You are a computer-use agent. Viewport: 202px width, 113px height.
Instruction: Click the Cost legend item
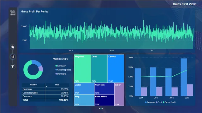[159, 102]
